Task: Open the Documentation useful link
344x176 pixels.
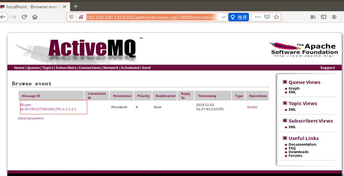Action: point(302,145)
